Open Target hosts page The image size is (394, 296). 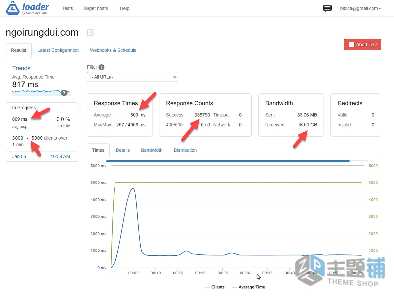pos(96,8)
